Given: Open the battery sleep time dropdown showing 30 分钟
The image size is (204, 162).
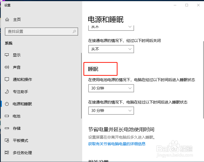Looking at the screenshot, I should click(111, 88).
